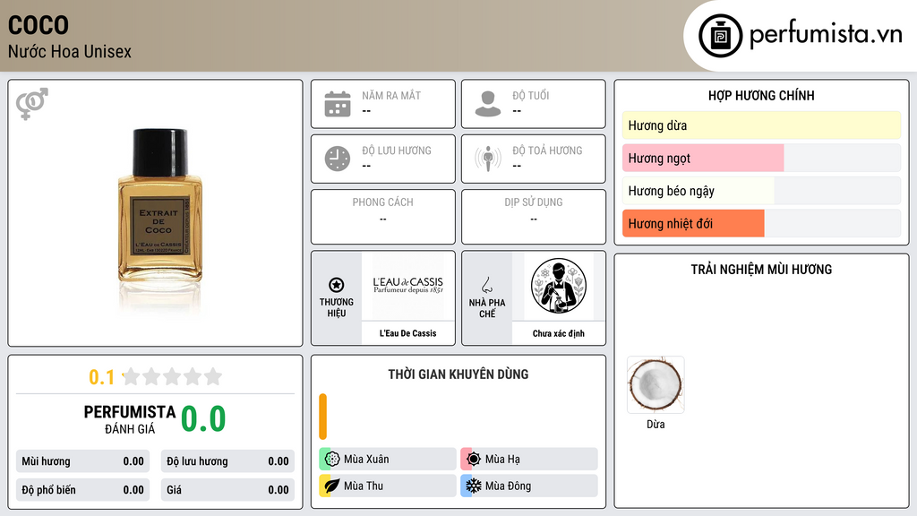The image size is (917, 516).
Task: Click the Trải nghiệm mùi hương heading
Action: click(761, 269)
